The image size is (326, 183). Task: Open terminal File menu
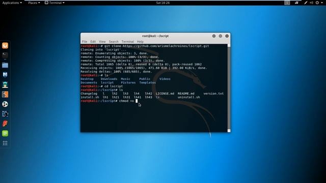[x=85, y=42]
